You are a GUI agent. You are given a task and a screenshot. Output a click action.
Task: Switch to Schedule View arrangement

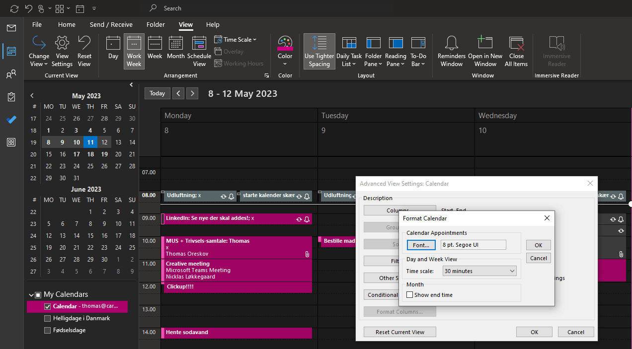199,51
